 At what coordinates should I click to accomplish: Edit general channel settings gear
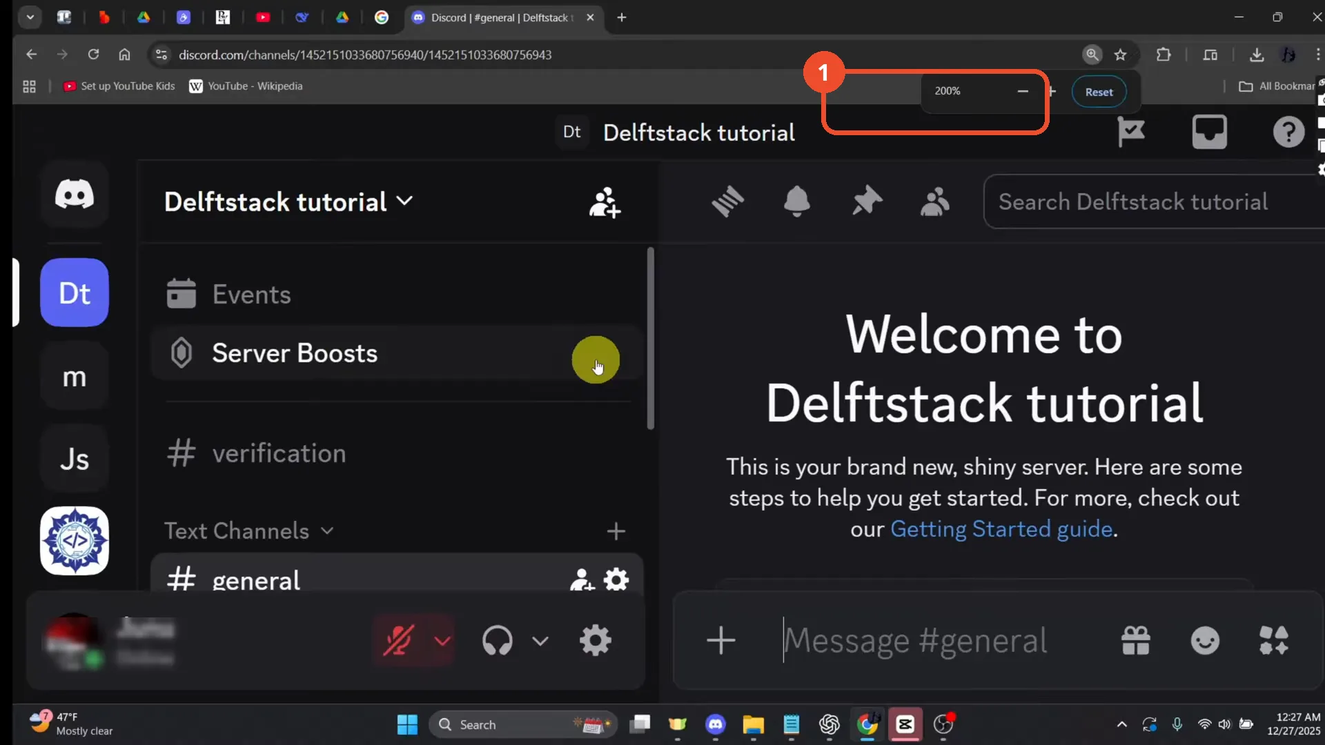616,579
